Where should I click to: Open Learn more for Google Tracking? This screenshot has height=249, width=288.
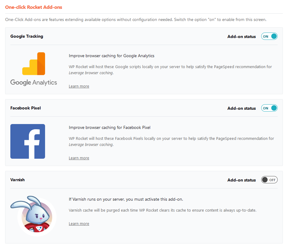[79, 86]
